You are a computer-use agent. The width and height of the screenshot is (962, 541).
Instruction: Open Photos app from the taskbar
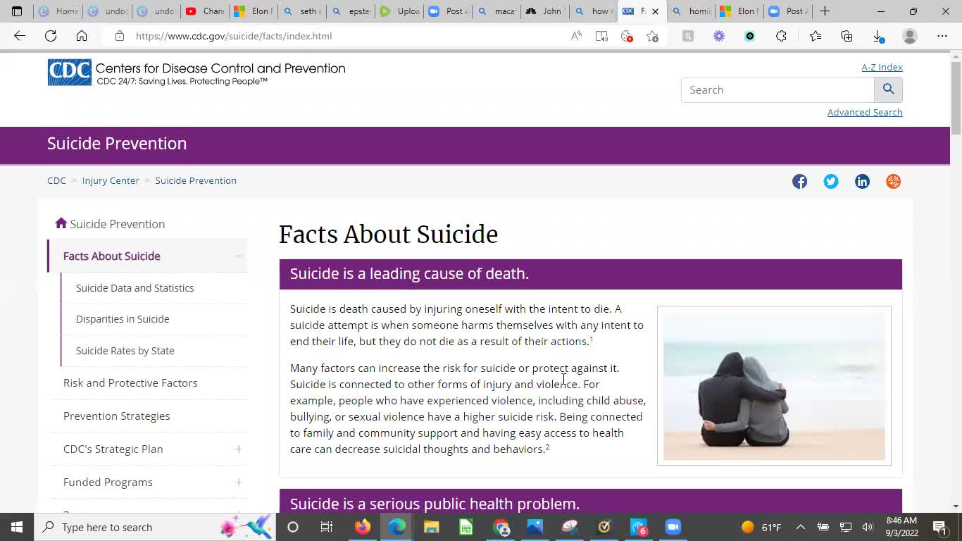coord(535,527)
